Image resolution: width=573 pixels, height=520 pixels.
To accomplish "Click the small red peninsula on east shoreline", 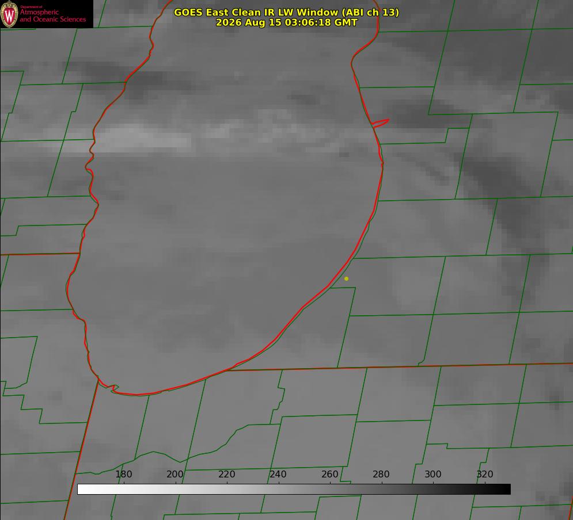I will coord(380,123).
